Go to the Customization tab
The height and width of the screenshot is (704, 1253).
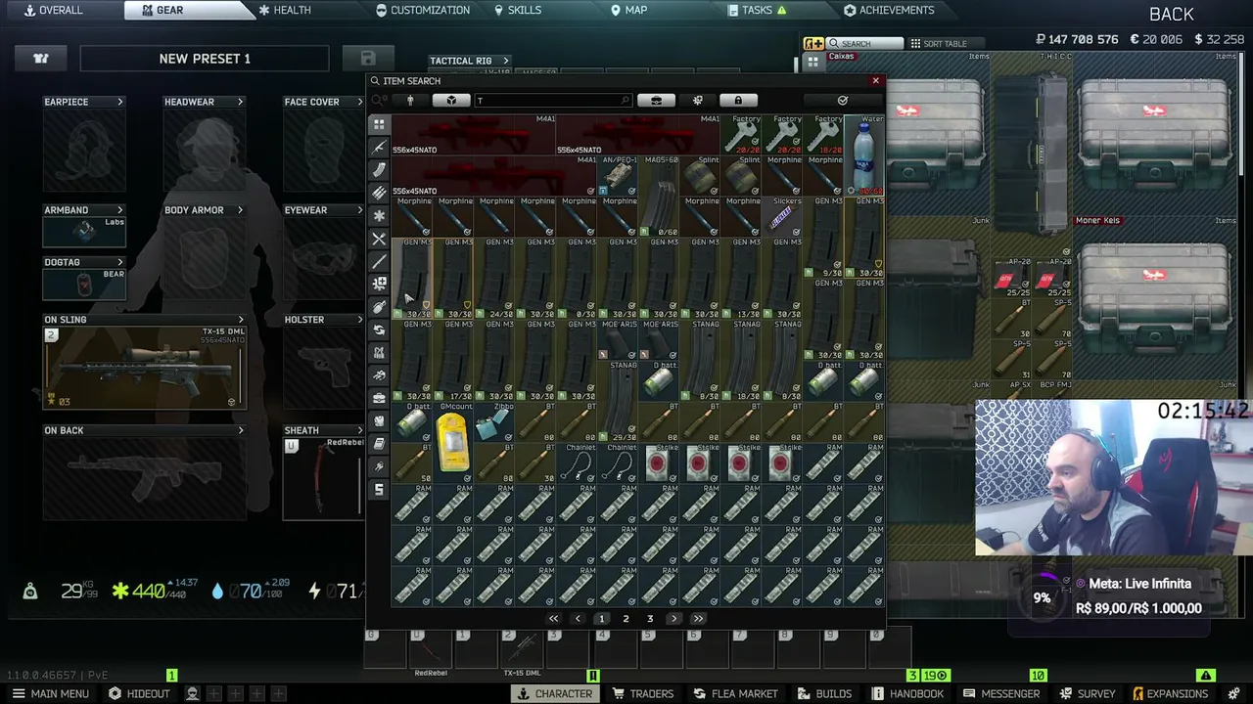coord(423,10)
